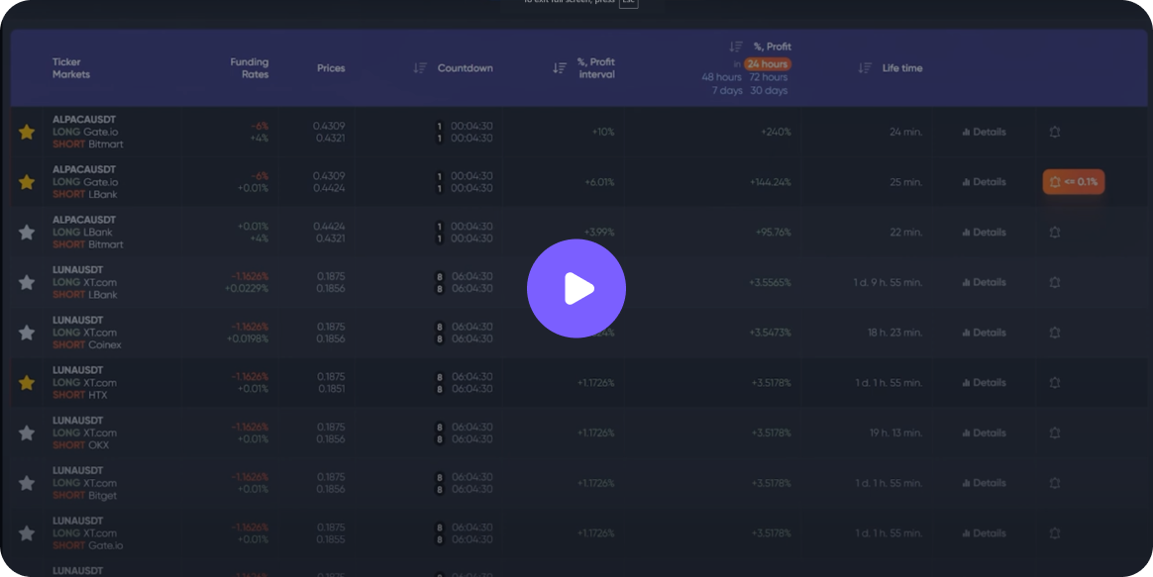
Task: Click the SHORT Bitget market label
Action: point(84,496)
